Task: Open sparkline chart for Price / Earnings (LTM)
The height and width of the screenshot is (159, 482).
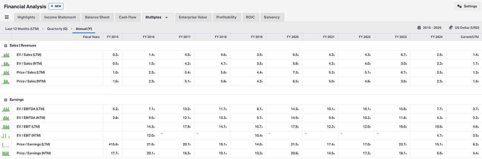Action: pyautogui.click(x=6, y=145)
